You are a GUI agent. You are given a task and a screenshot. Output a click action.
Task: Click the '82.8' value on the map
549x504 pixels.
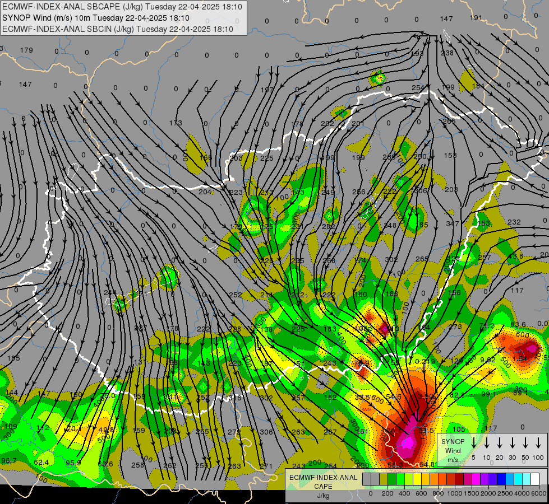[457, 395]
